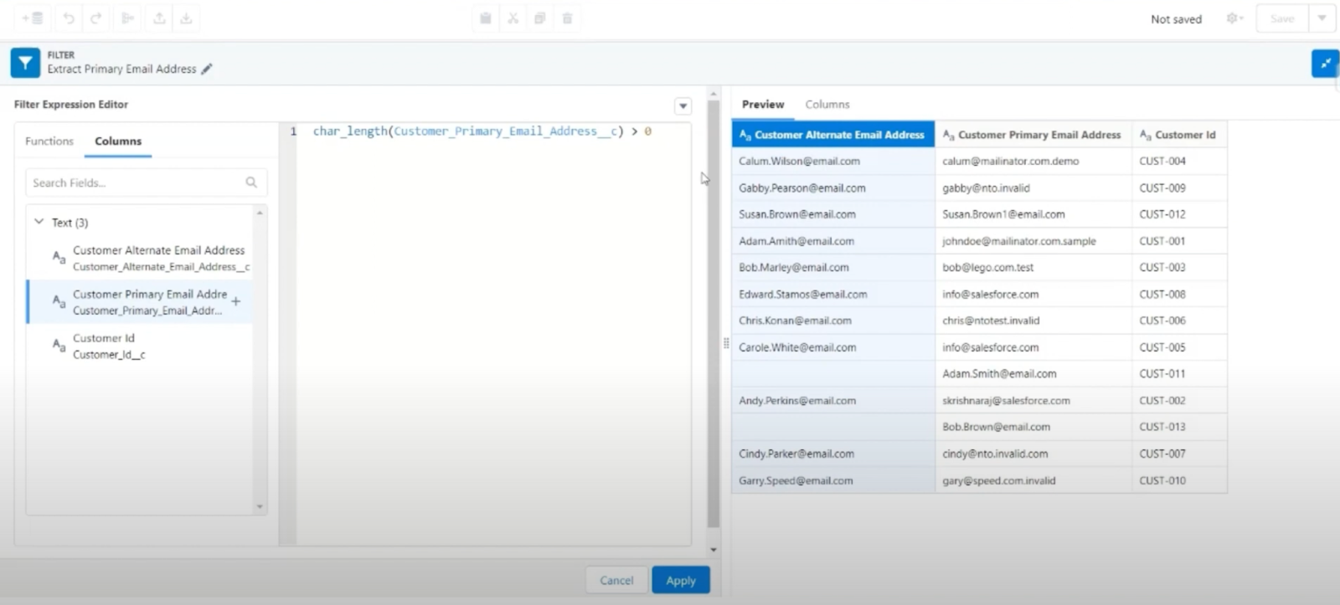Click the gabby@nto.invalid cell

[x=1033, y=187]
